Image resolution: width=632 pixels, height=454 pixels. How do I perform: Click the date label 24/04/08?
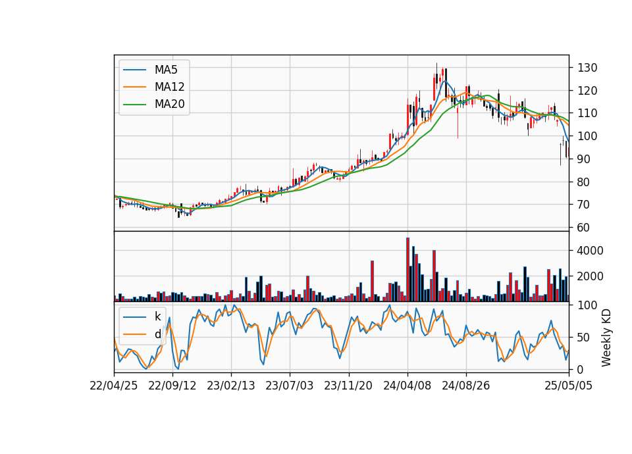pos(407,386)
